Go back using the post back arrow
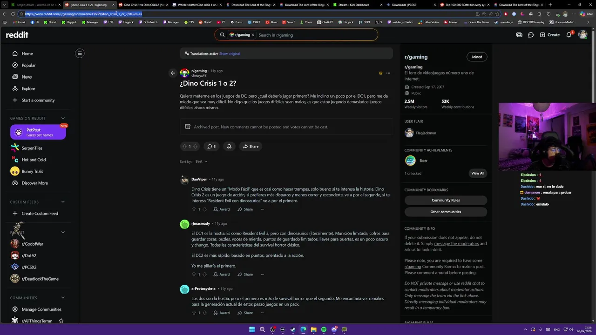This screenshot has width=596, height=335. pyautogui.click(x=173, y=73)
